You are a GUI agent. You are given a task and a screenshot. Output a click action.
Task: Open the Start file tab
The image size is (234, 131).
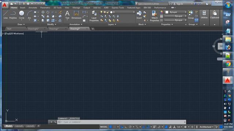[9, 29]
